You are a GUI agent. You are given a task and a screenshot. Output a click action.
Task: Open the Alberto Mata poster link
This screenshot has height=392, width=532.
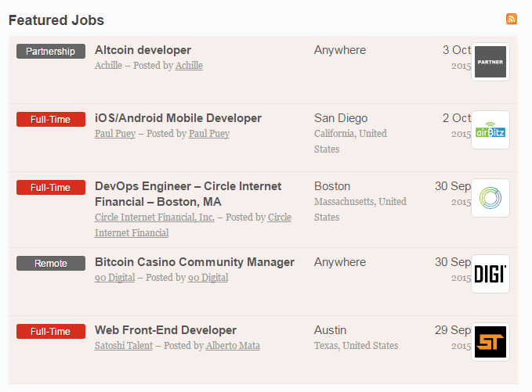tap(233, 346)
